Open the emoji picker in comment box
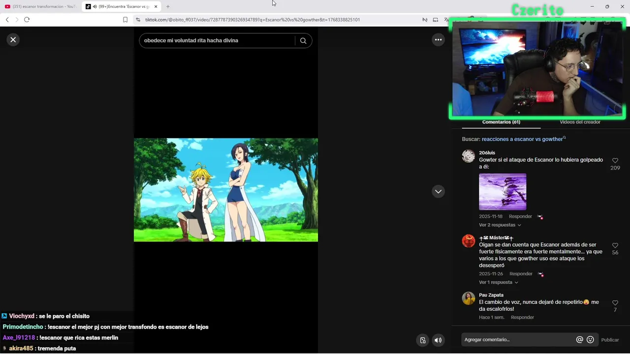 590,340
